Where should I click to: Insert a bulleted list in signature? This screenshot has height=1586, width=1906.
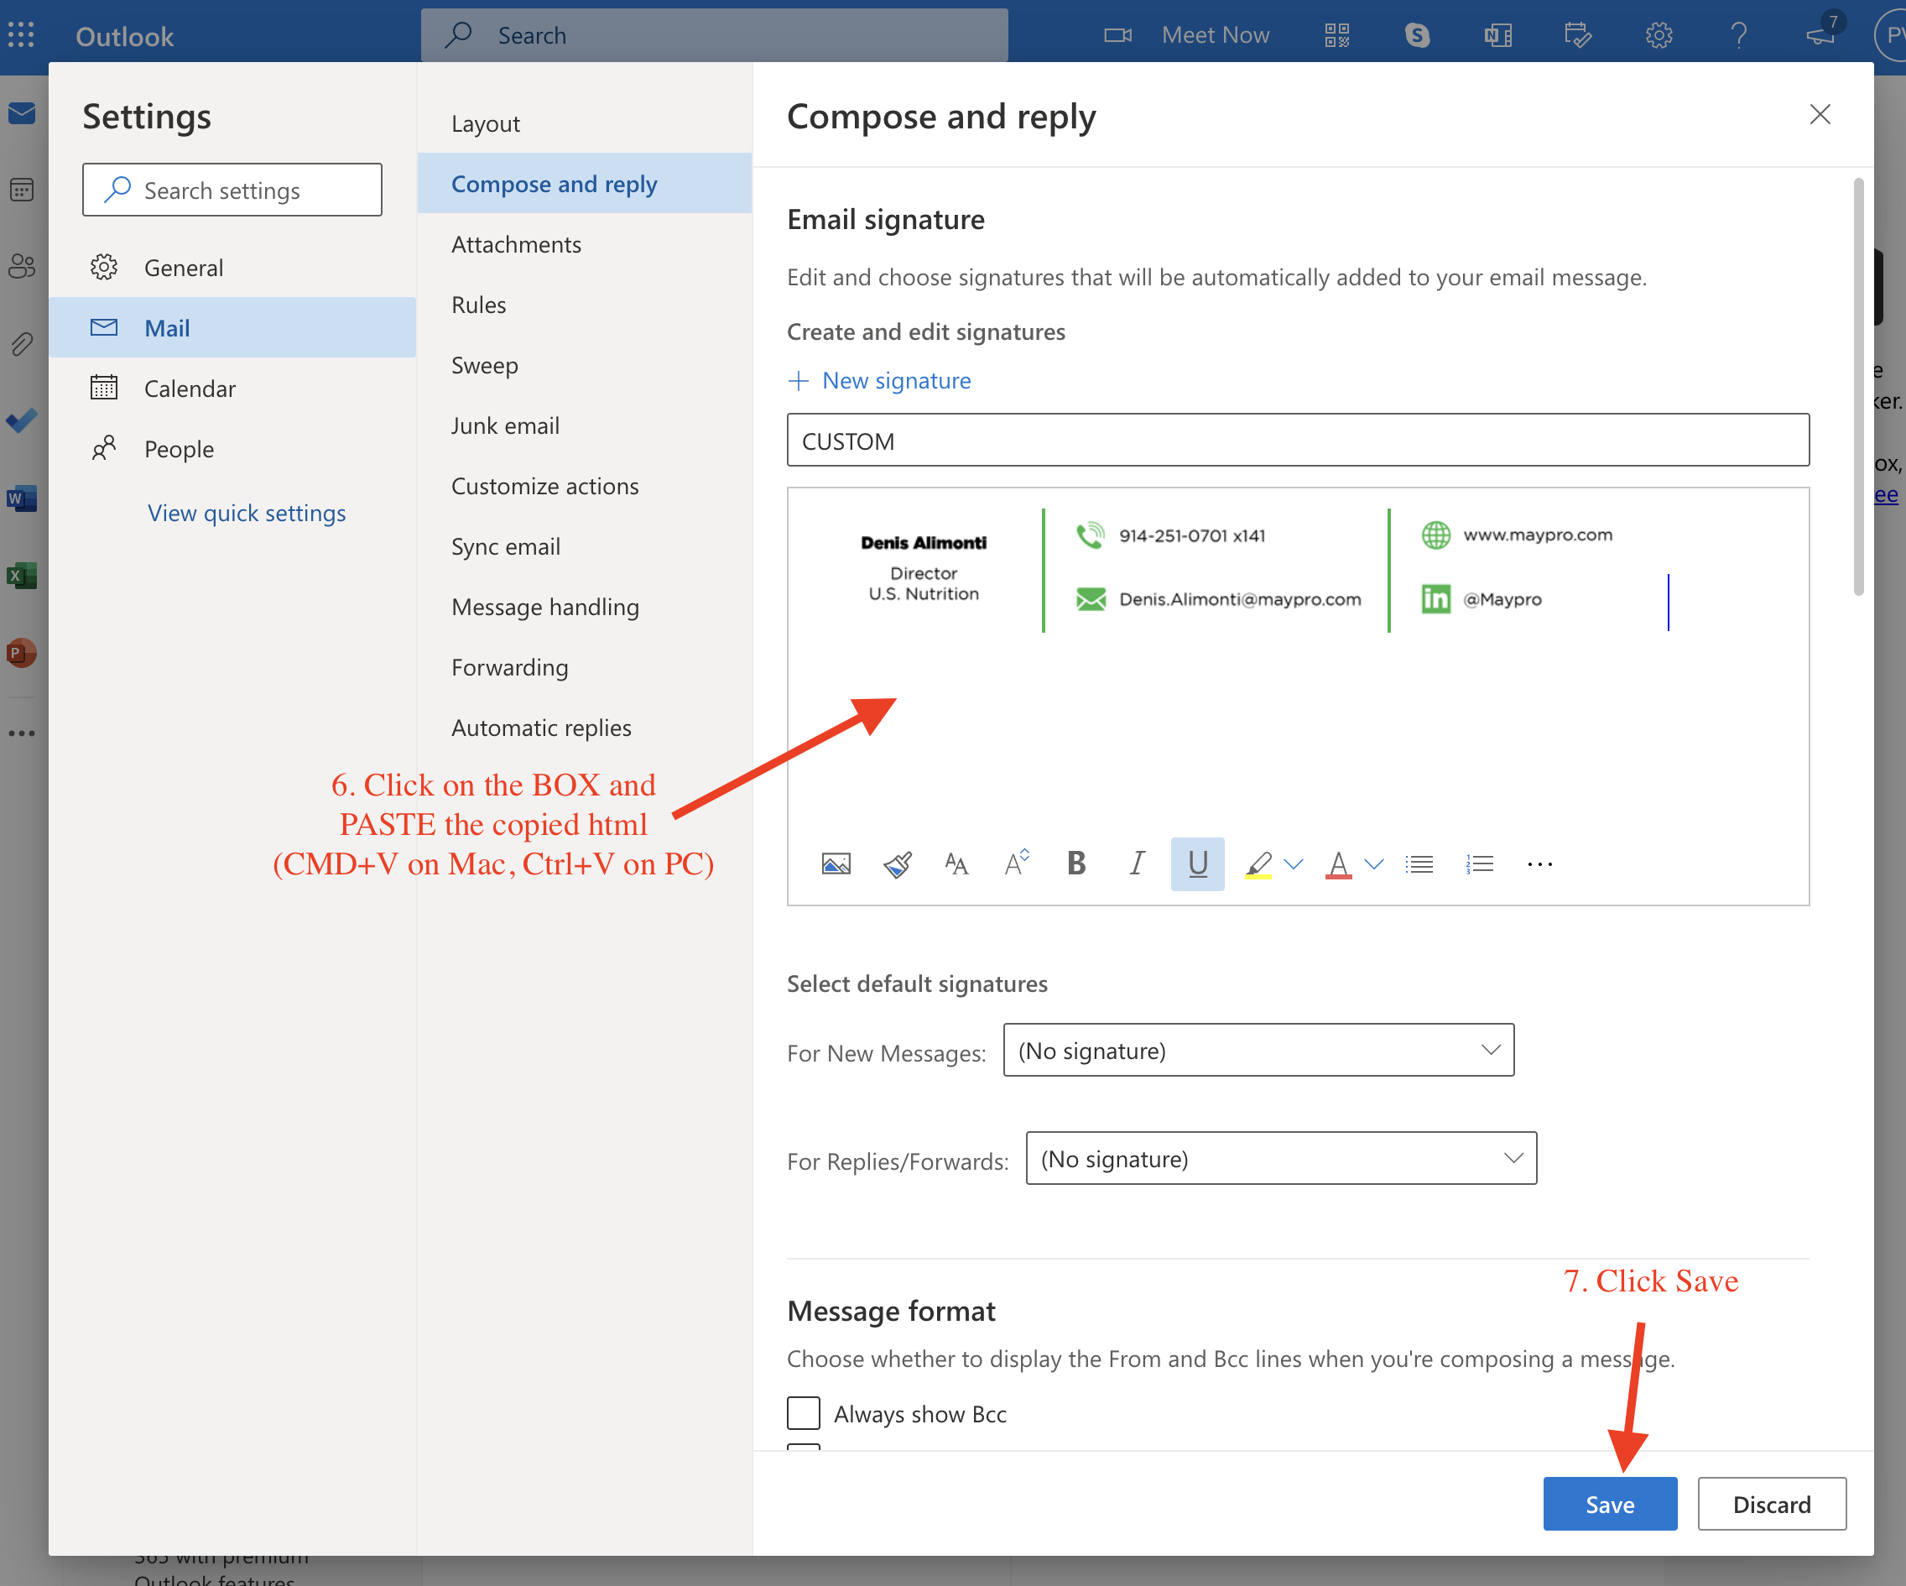point(1419,863)
